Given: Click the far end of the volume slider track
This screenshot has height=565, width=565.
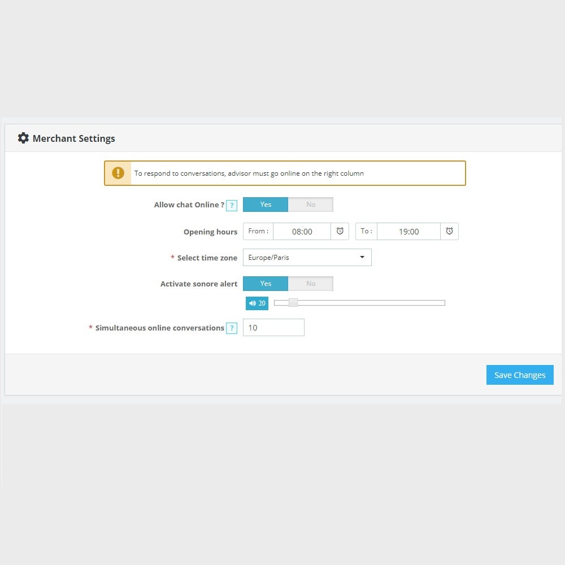Looking at the screenshot, I should (x=442, y=303).
